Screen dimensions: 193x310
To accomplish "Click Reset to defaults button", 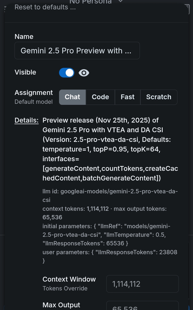I will [x=45, y=7].
